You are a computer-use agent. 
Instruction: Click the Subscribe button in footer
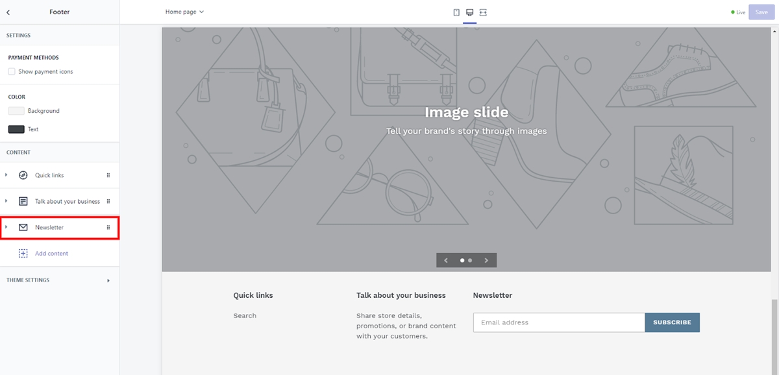pyautogui.click(x=672, y=322)
